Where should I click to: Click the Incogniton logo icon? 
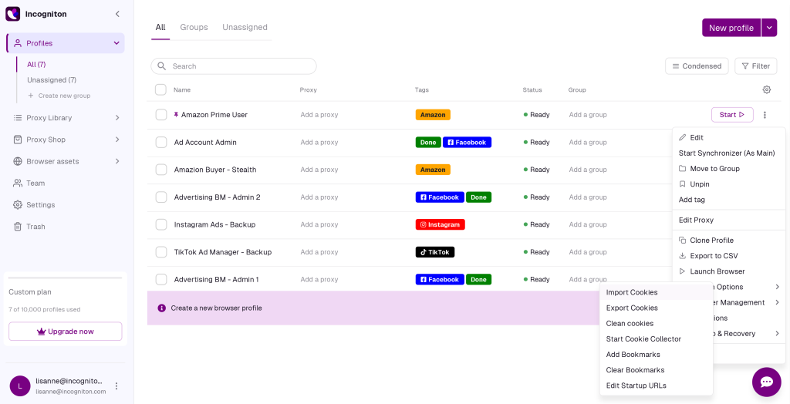(x=12, y=14)
